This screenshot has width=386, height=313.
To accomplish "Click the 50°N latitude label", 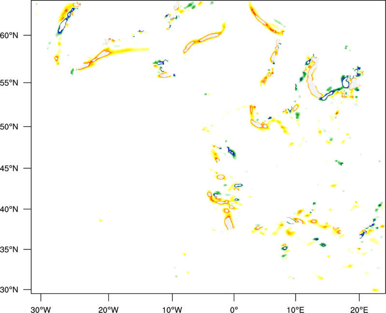I will [x=9, y=127].
